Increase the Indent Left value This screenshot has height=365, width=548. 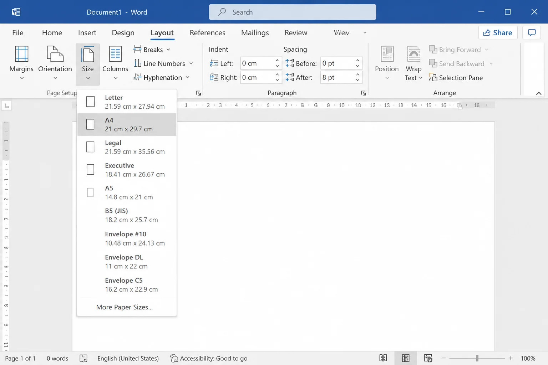[277, 60]
